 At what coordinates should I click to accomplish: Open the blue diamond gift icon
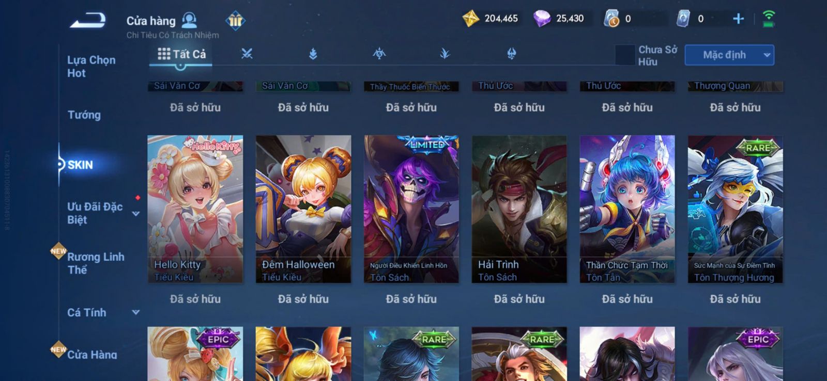point(235,21)
